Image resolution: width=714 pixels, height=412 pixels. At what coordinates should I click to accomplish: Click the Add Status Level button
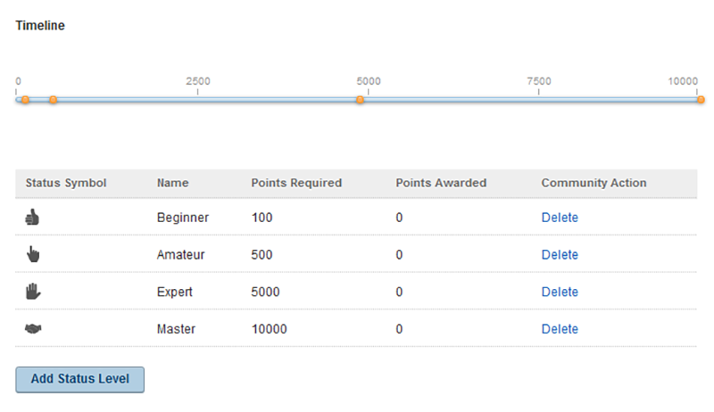pyautogui.click(x=80, y=379)
